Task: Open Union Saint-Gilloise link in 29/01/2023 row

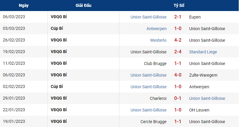Action: [x=207, y=98]
